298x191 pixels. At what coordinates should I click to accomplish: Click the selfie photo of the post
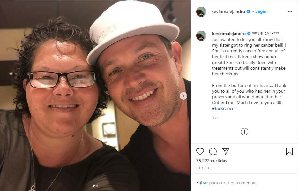tap(95, 95)
